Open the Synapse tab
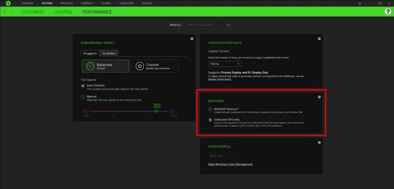This screenshot has width=394, height=189. [x=27, y=3]
